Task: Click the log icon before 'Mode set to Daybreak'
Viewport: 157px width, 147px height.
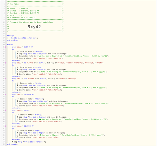Action: (17, 54)
